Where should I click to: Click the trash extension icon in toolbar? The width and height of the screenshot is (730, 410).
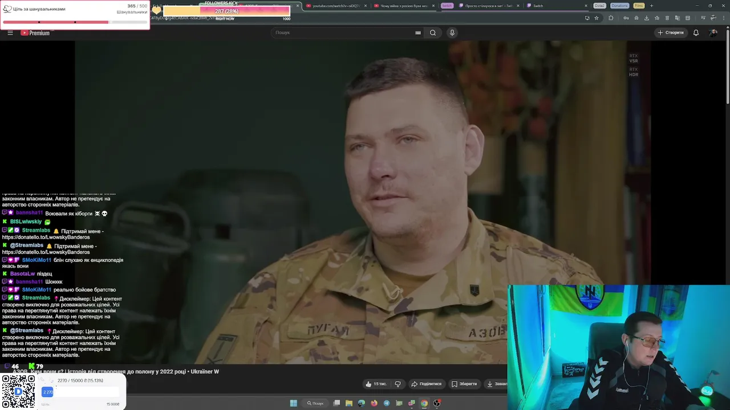pos(667,18)
